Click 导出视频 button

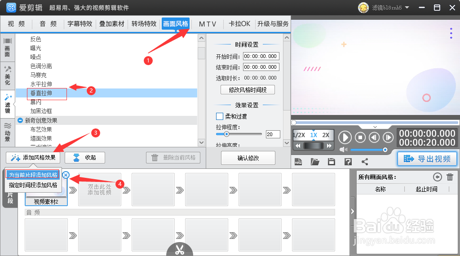427,159
